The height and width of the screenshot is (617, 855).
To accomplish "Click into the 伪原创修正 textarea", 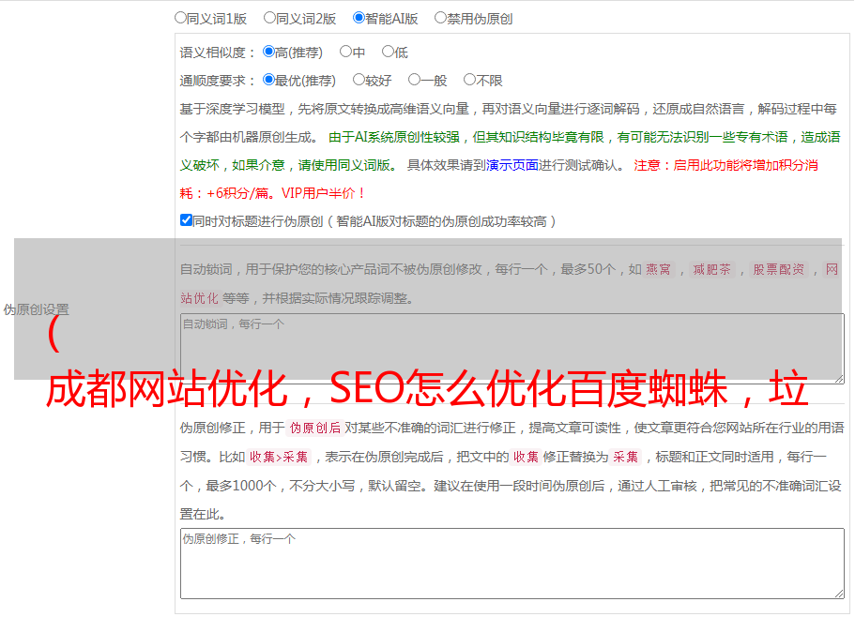I will [512, 564].
